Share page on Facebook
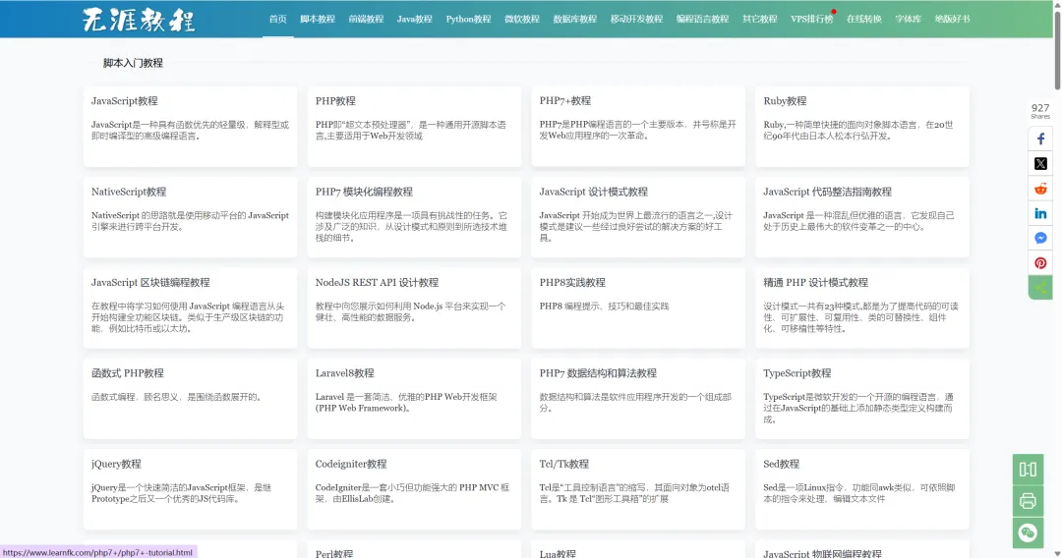Viewport: 1062px width, 558px height. [x=1040, y=139]
